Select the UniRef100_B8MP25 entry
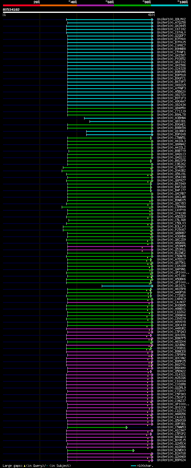 coord(171,361)
